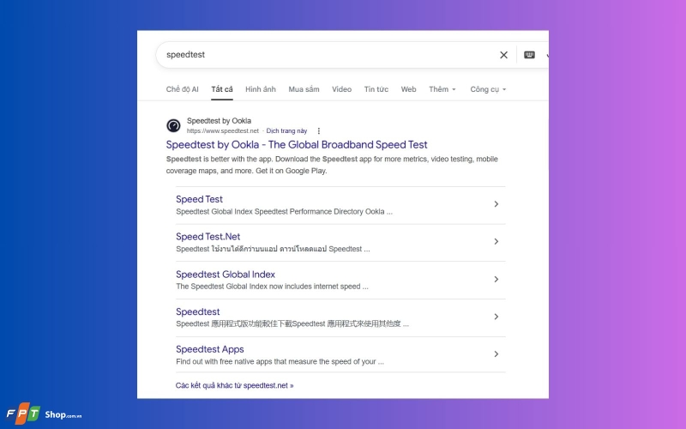Open the Speed Test sitelink
This screenshot has height=429, width=686.
[199, 199]
